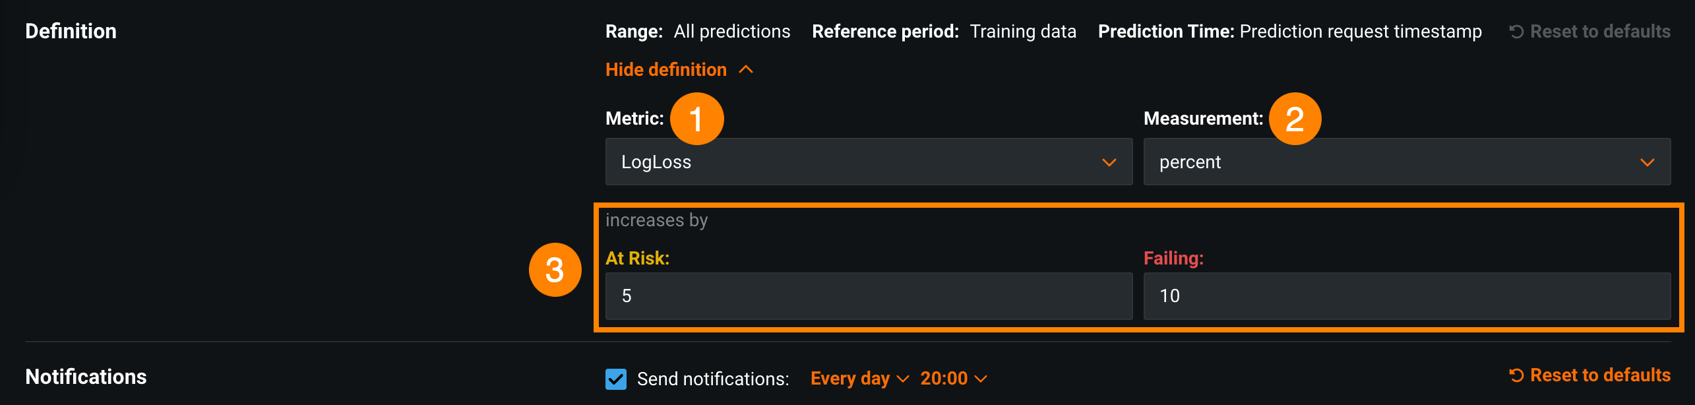Screen dimensions: 1695x405
Task: Click the orange step 3 badge
Action: 555,270
